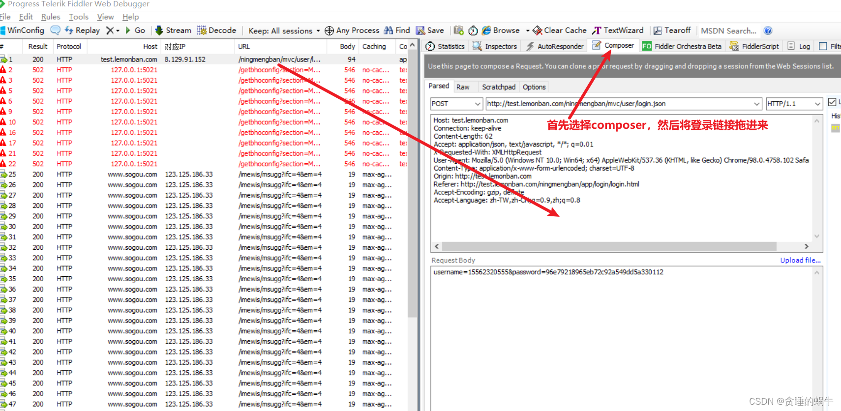Click the blue help icon
The width and height of the screenshot is (841, 411).
click(768, 30)
